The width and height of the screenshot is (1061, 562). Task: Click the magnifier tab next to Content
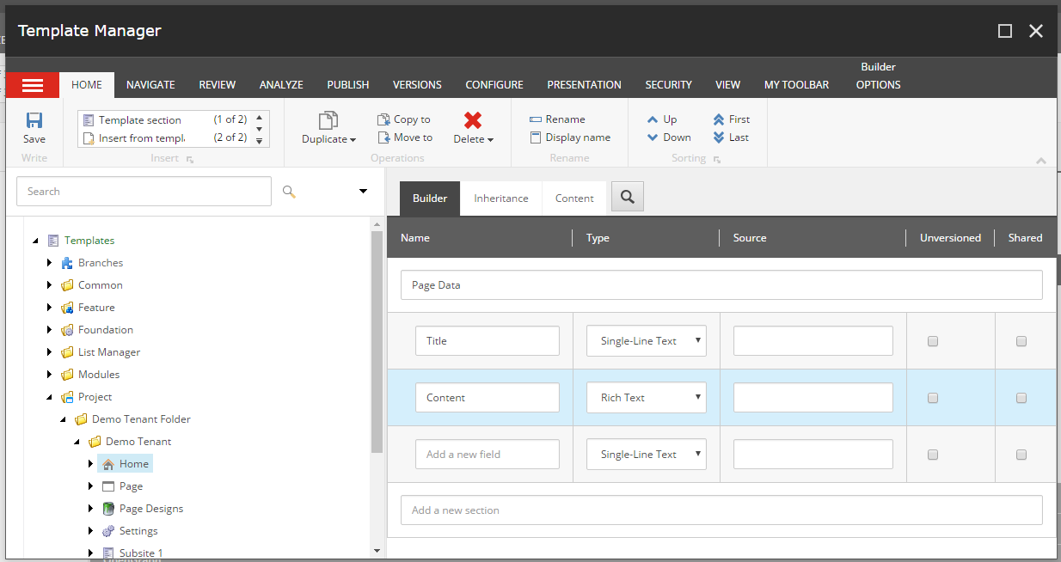point(628,197)
